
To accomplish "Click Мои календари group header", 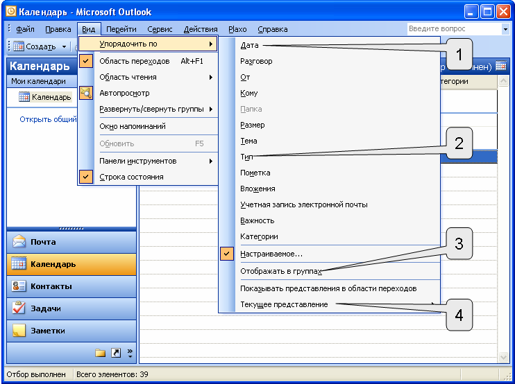I will (42, 81).
